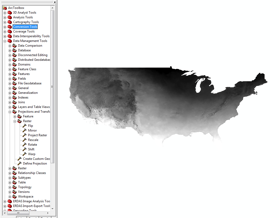Viewport: 279px width, 218px height.
Task: Click the ArcToolbox root icon
Action: (x=5, y=8)
